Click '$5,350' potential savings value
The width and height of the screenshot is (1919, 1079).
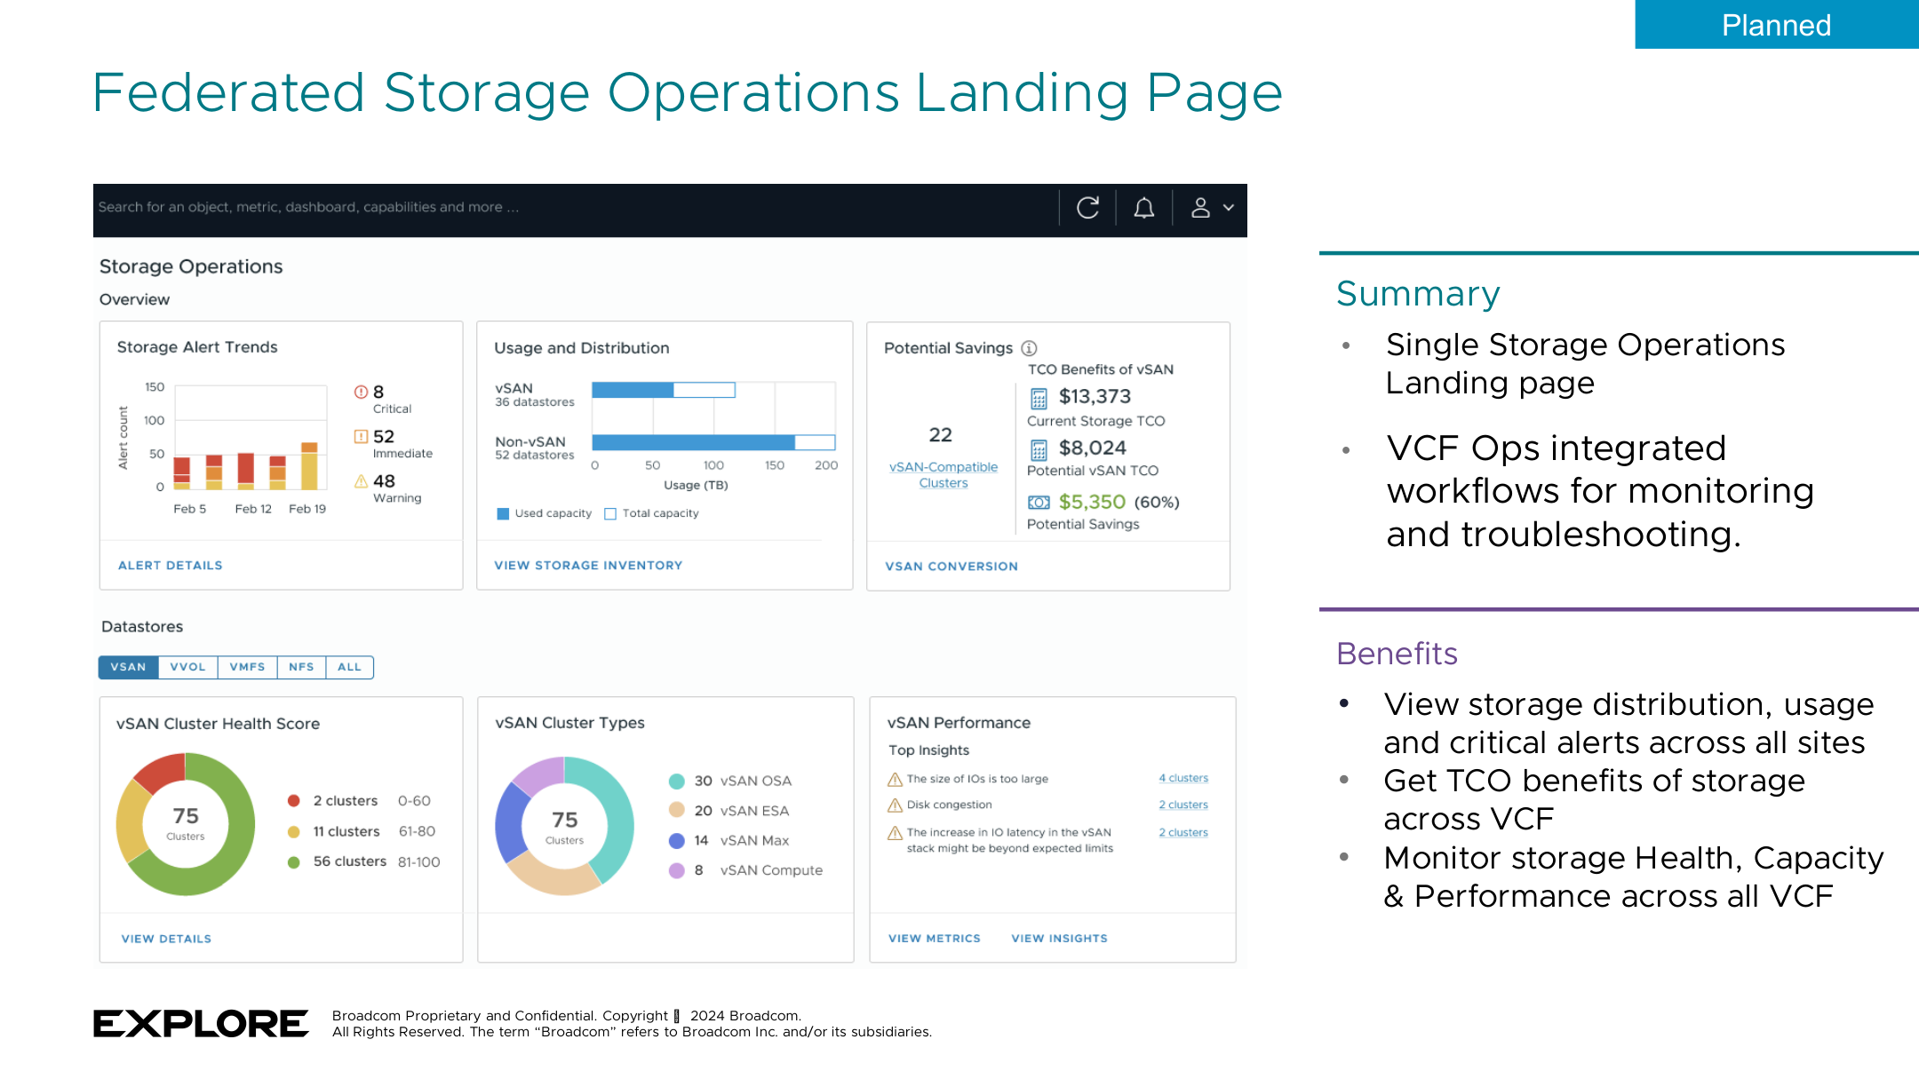(1092, 502)
